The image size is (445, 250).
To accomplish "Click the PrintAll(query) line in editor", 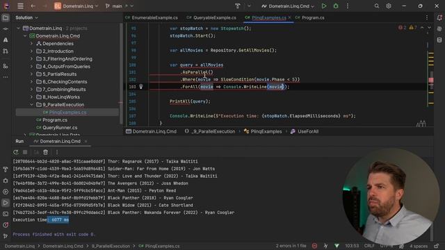I will (190, 101).
